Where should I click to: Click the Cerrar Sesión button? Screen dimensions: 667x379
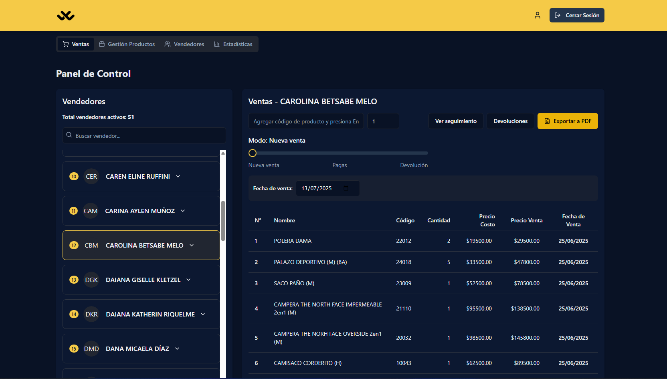click(577, 15)
